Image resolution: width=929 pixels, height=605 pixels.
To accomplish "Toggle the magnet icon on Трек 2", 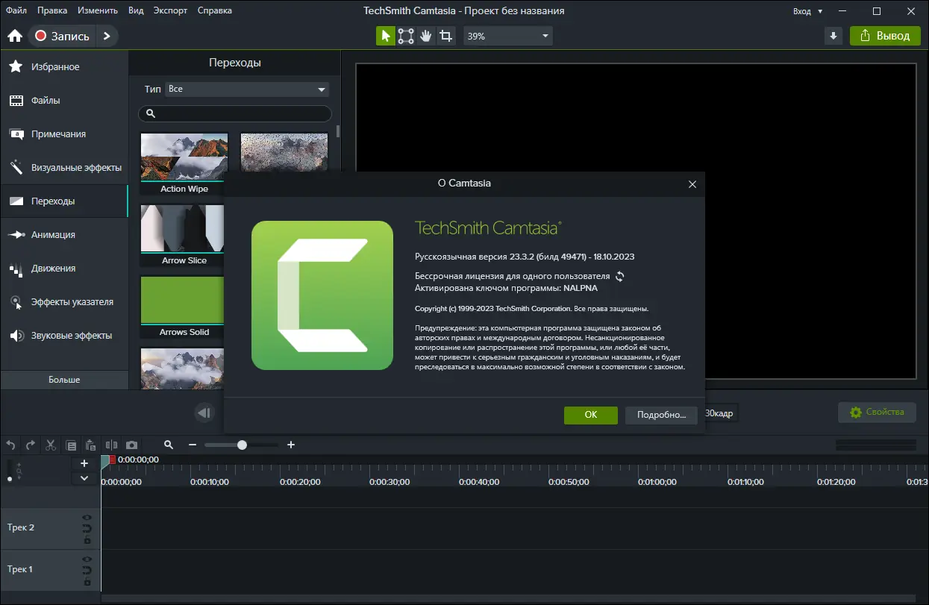I will 87,528.
